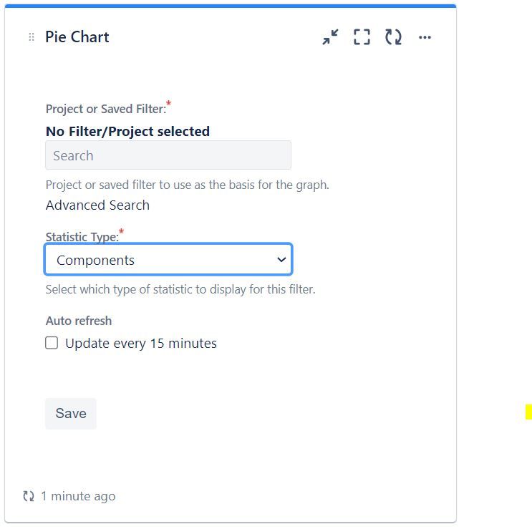
Task: Open the Advanced Search link
Action: point(97,205)
